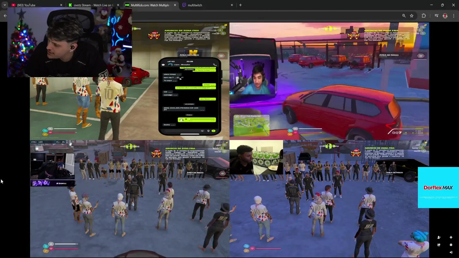Close the MultiKick.com tab
The image size is (459, 258).
point(175,5)
